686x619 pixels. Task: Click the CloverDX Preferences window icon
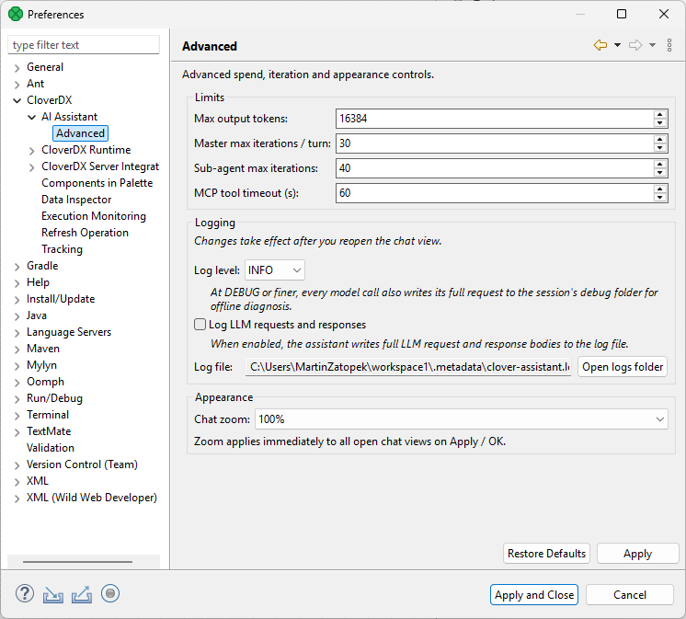16,14
